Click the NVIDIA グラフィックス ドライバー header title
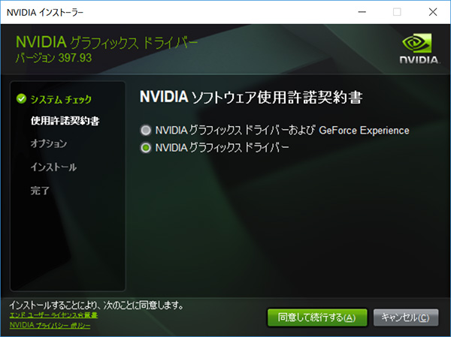451x337 pixels. pyautogui.click(x=106, y=41)
